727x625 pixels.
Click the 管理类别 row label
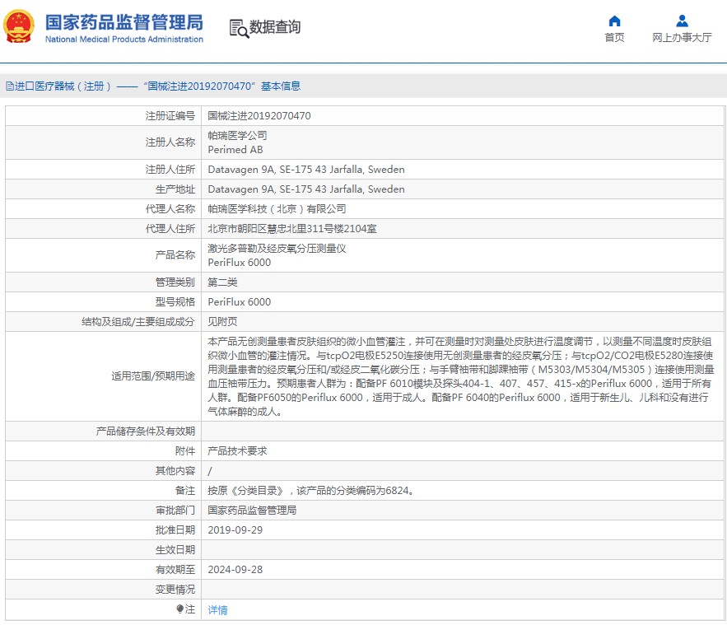[x=175, y=282]
